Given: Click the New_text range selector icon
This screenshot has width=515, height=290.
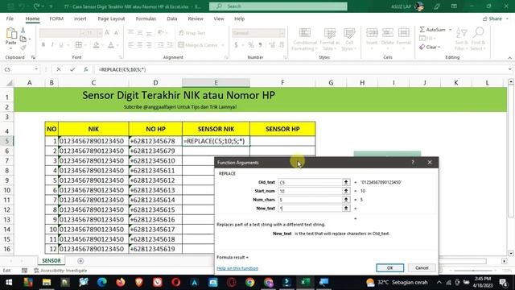Looking at the screenshot, I should pyautogui.click(x=346, y=208).
